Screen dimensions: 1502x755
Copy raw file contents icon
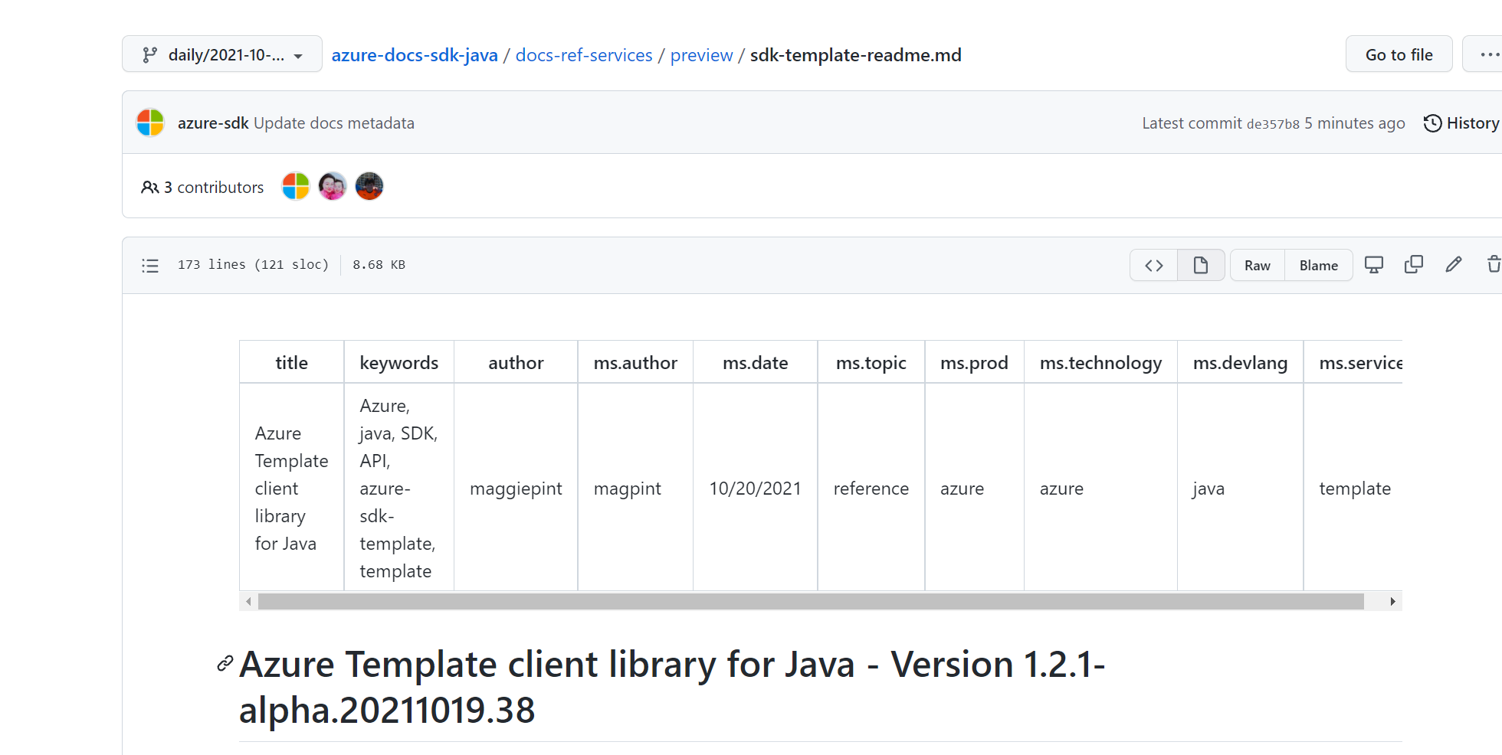[1413, 265]
